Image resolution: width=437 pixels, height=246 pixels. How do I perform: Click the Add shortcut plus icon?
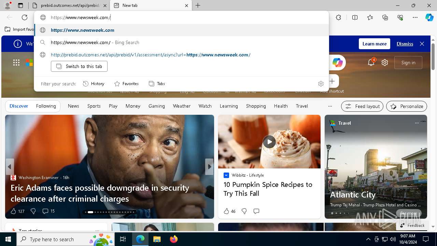pyautogui.click(x=332, y=81)
